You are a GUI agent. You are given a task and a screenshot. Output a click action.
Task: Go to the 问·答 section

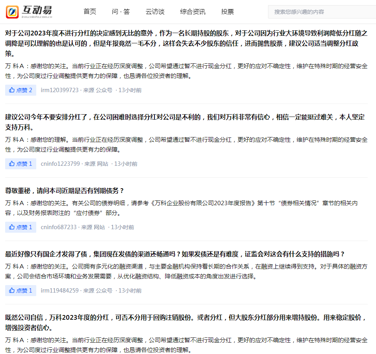coord(121,12)
